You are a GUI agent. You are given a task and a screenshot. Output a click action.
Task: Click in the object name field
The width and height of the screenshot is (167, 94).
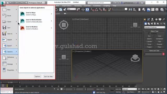[x=153, y=54]
